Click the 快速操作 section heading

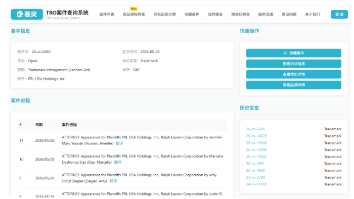point(249,31)
